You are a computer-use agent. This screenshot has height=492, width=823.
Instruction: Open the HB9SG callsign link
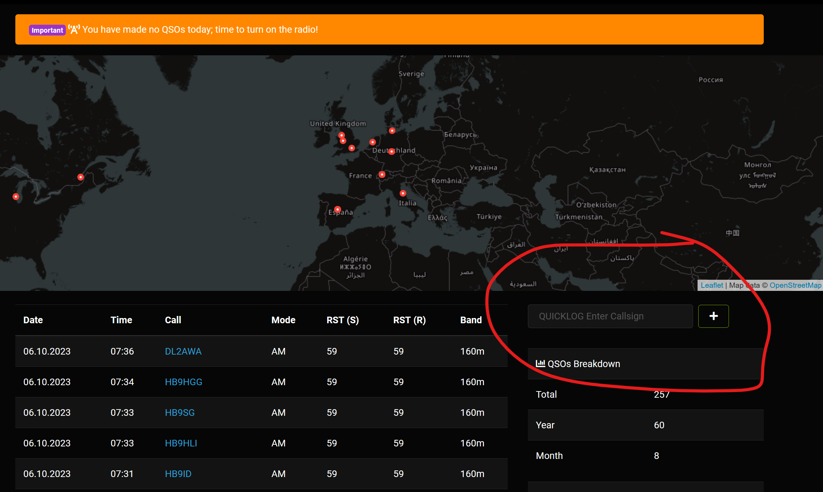tap(179, 412)
